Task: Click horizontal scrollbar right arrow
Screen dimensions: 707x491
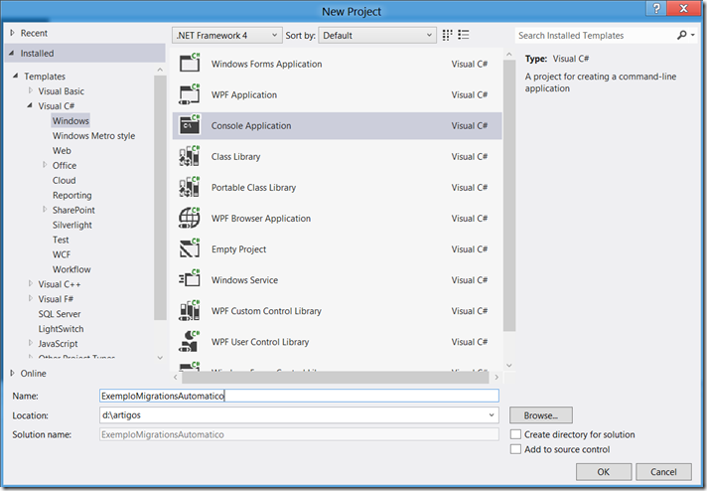Action: [496, 377]
